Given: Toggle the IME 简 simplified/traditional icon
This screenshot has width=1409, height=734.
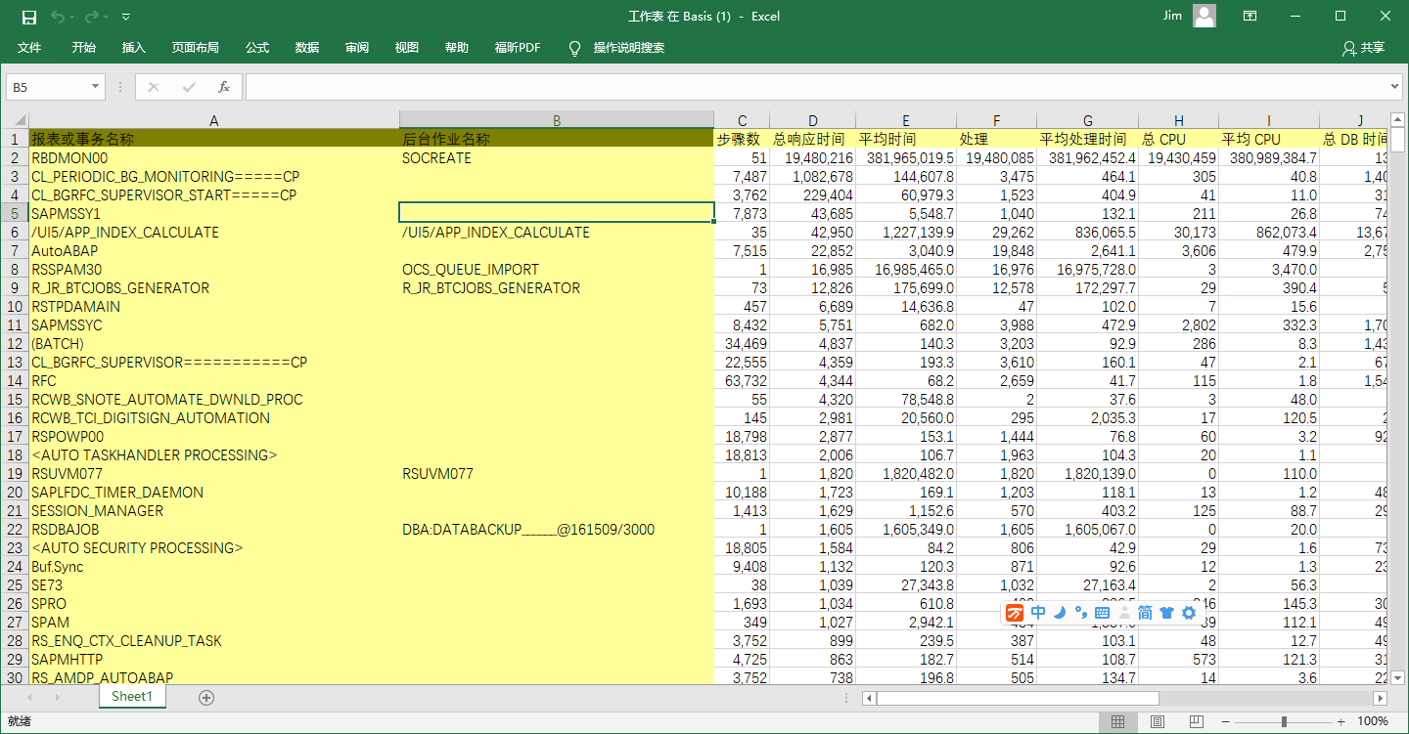Looking at the screenshot, I should click(1145, 613).
